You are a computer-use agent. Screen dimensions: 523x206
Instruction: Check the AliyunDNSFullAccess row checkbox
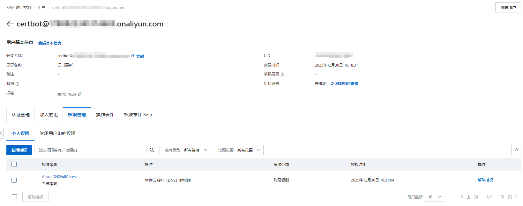click(x=14, y=180)
